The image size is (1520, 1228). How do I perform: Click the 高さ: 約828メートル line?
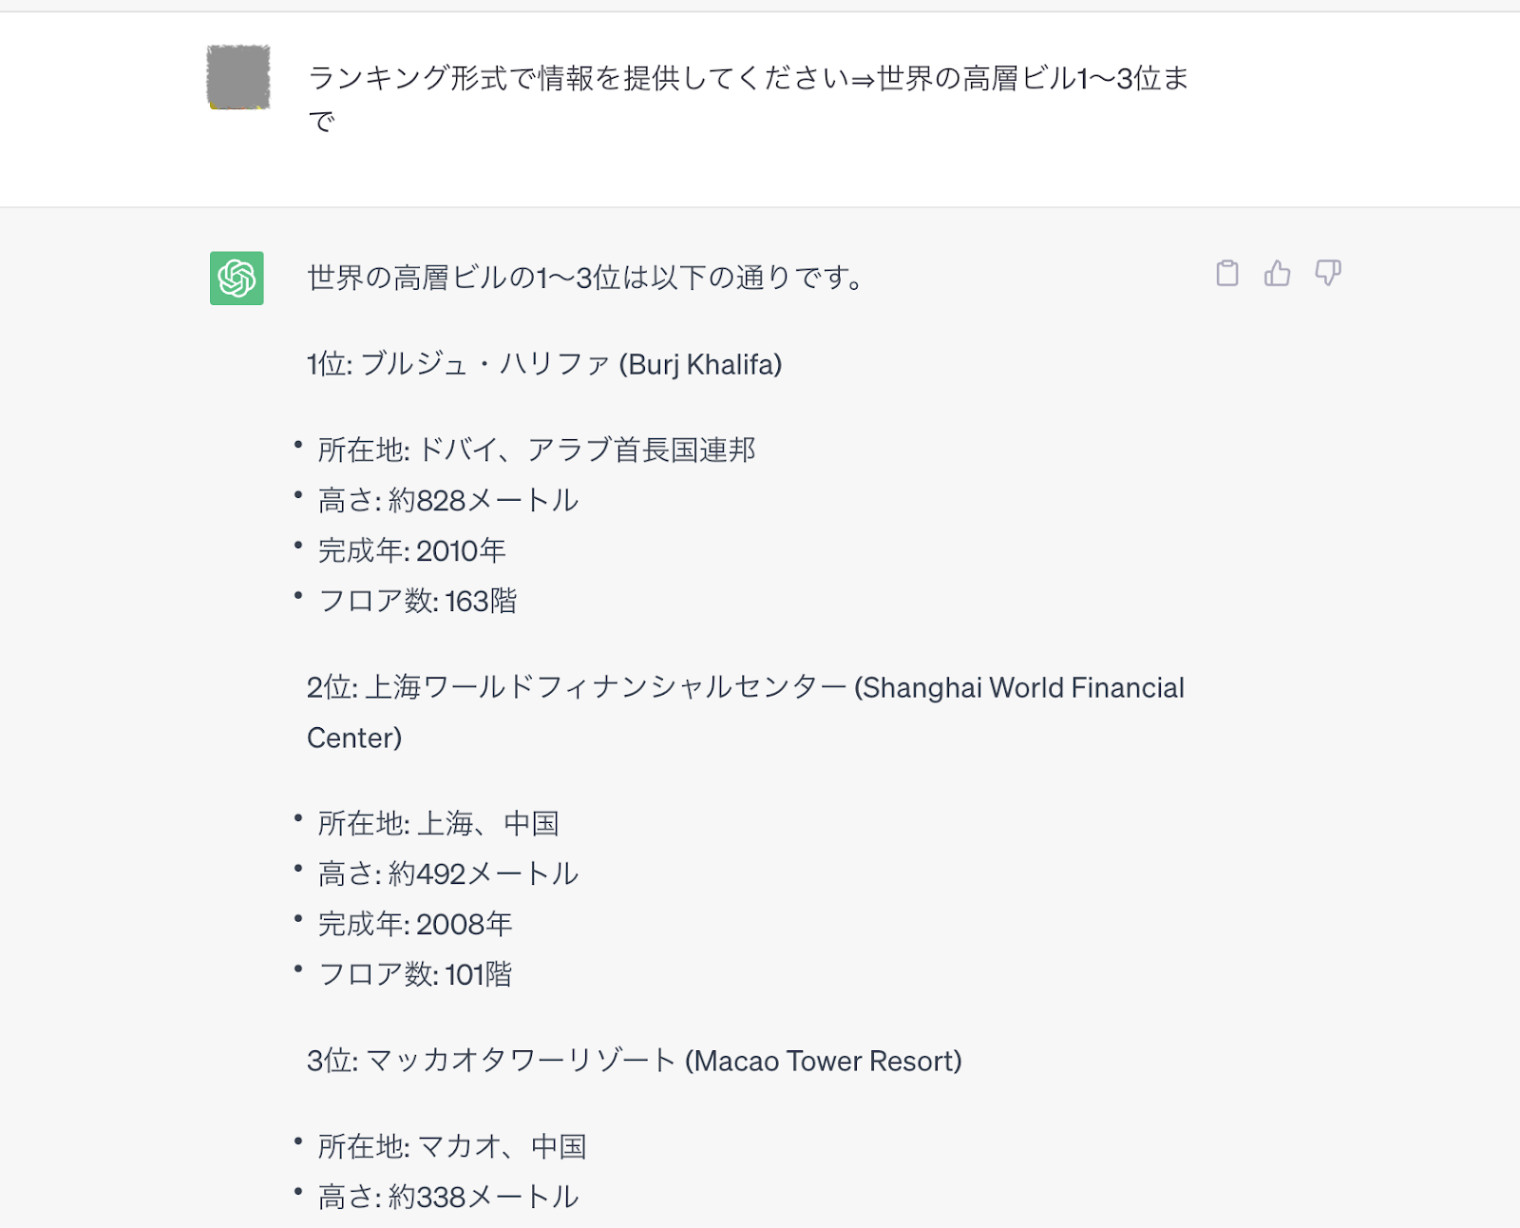coord(448,500)
